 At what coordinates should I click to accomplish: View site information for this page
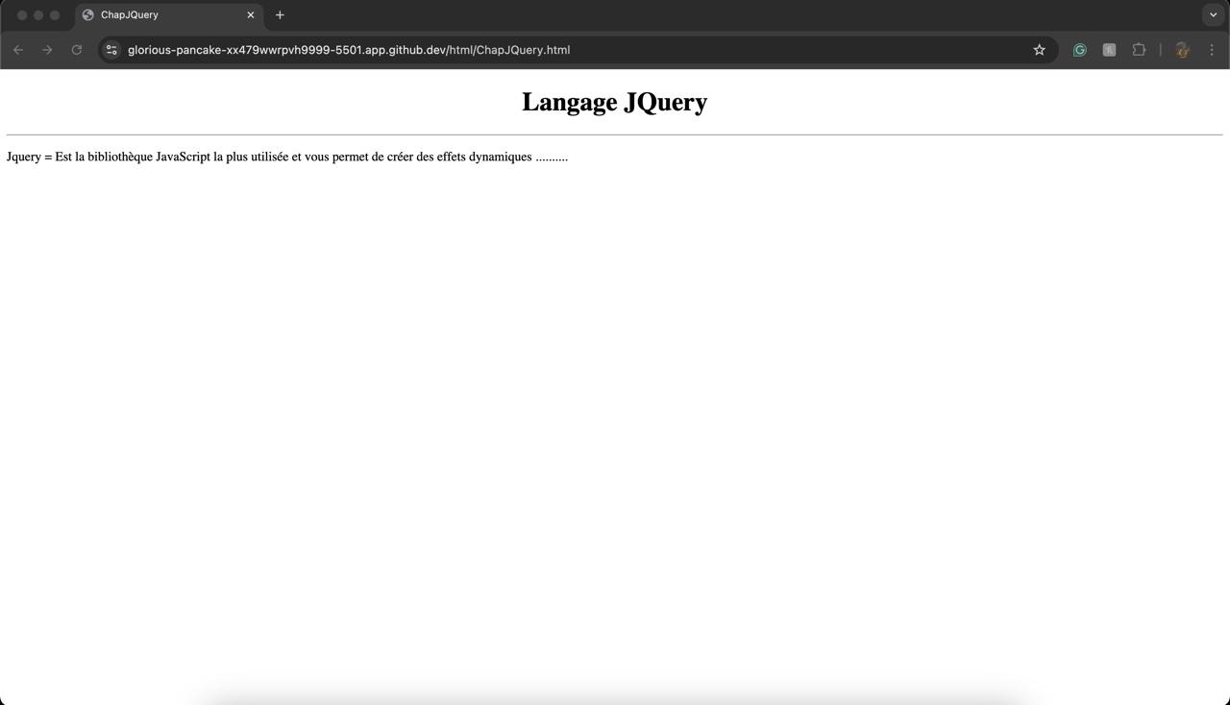coord(111,50)
